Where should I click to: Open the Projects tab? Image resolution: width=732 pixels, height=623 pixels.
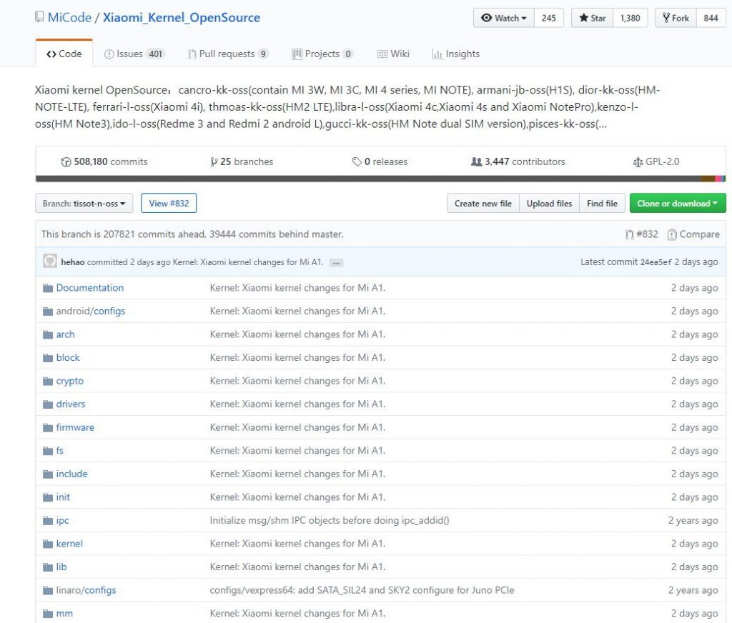click(322, 54)
